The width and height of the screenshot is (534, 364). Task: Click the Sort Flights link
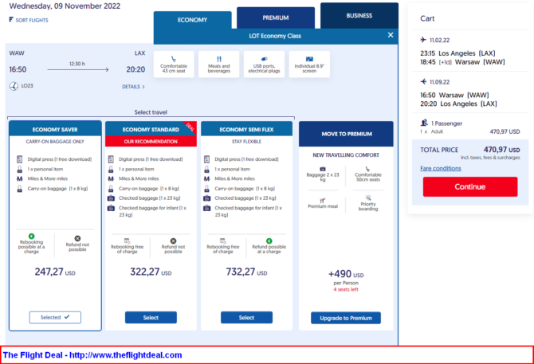[32, 20]
